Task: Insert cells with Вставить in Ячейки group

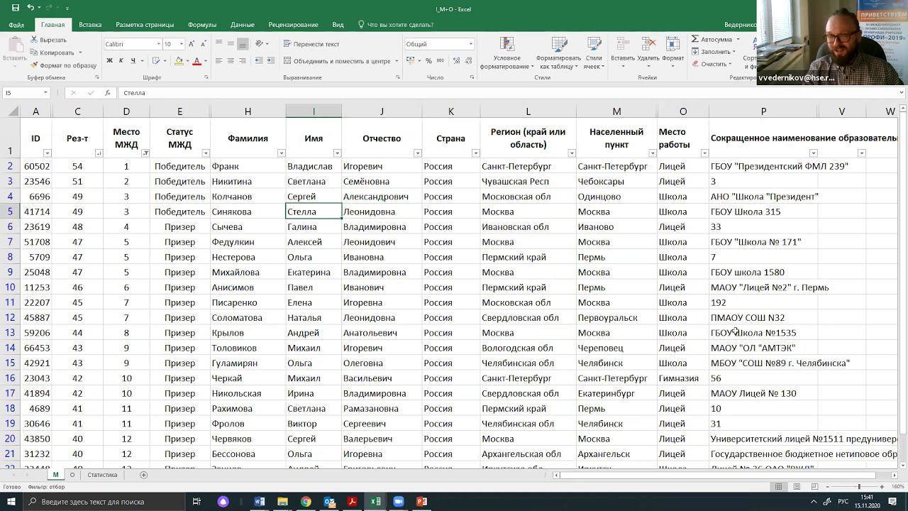Action: tap(623, 53)
